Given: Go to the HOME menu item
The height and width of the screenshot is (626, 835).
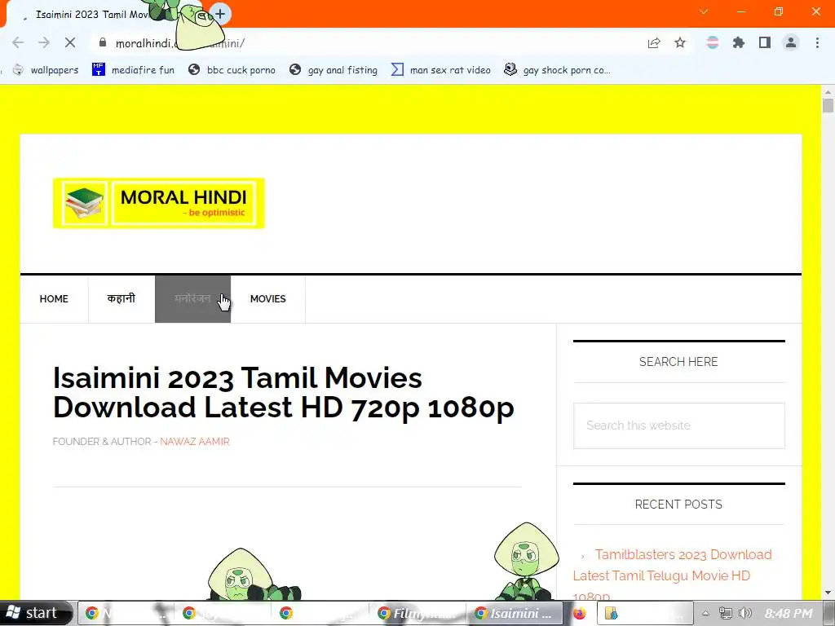Looking at the screenshot, I should pos(54,299).
